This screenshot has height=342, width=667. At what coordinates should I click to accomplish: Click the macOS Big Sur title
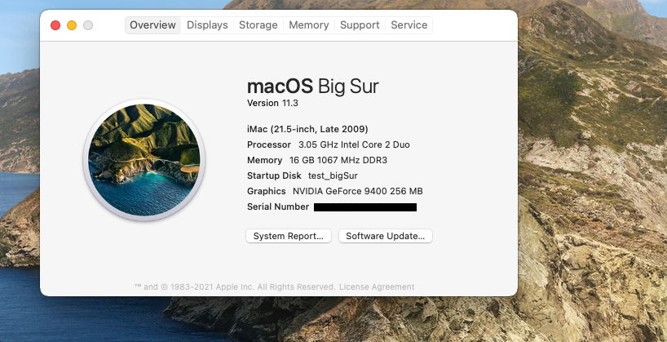click(312, 87)
